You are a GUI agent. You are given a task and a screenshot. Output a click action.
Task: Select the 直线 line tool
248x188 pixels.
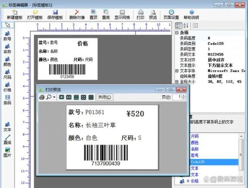(7, 140)
